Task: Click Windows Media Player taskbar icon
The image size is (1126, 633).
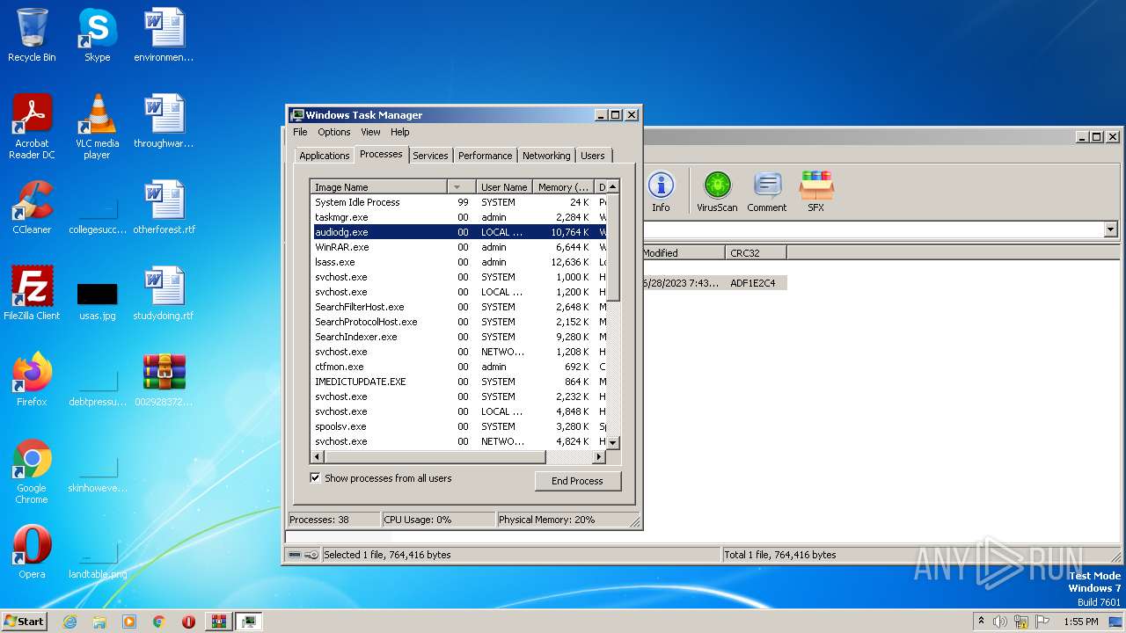Action: click(x=129, y=622)
